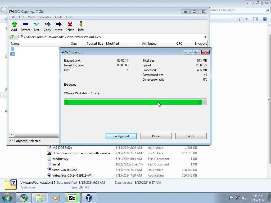Click 7-Zip horizontal scrollbar left arrow
Image resolution: width=271 pixels, height=203 pixels.
coord(11,135)
